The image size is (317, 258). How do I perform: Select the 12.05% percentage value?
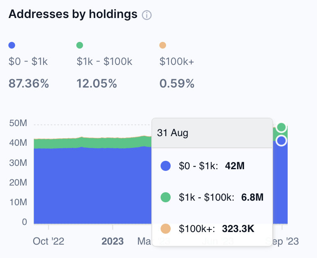96,84
